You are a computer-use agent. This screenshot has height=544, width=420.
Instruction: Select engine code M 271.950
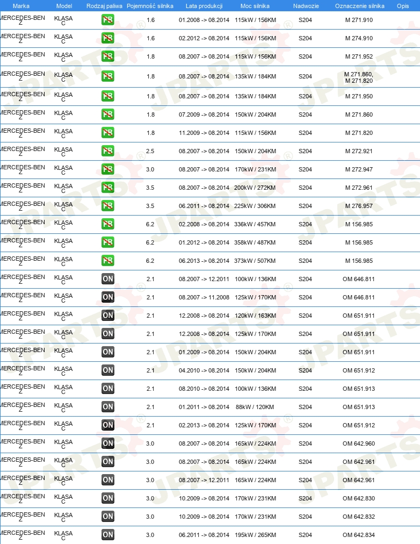[359, 96]
